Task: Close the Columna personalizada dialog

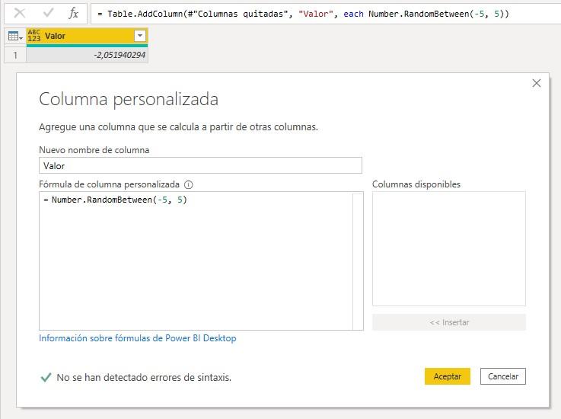Action: [537, 83]
